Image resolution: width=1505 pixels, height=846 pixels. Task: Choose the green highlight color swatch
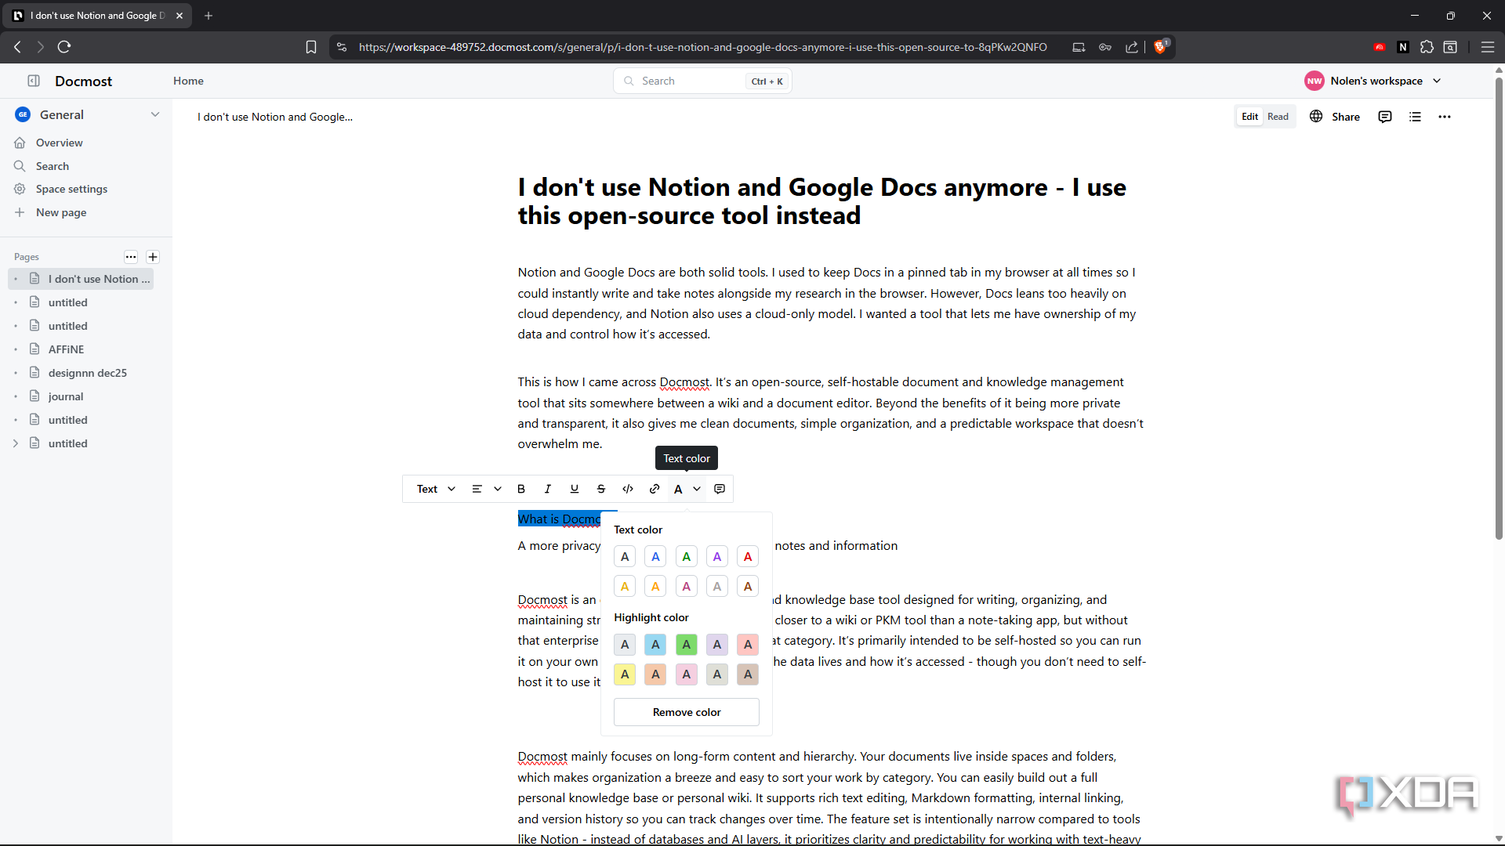pos(687,645)
